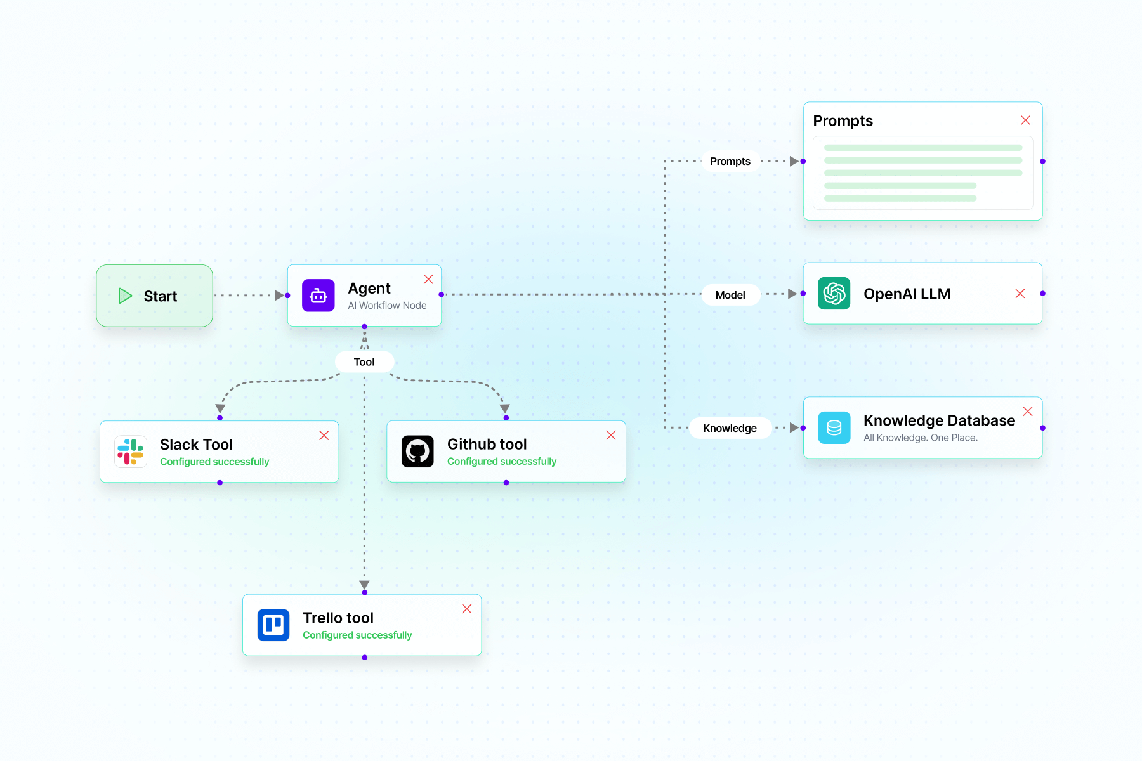Remove the OpenAI LLM node
This screenshot has height=761, width=1142.
1020,294
